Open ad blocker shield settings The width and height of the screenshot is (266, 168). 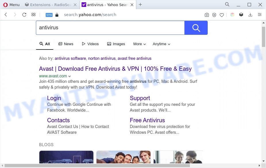tap(214, 15)
